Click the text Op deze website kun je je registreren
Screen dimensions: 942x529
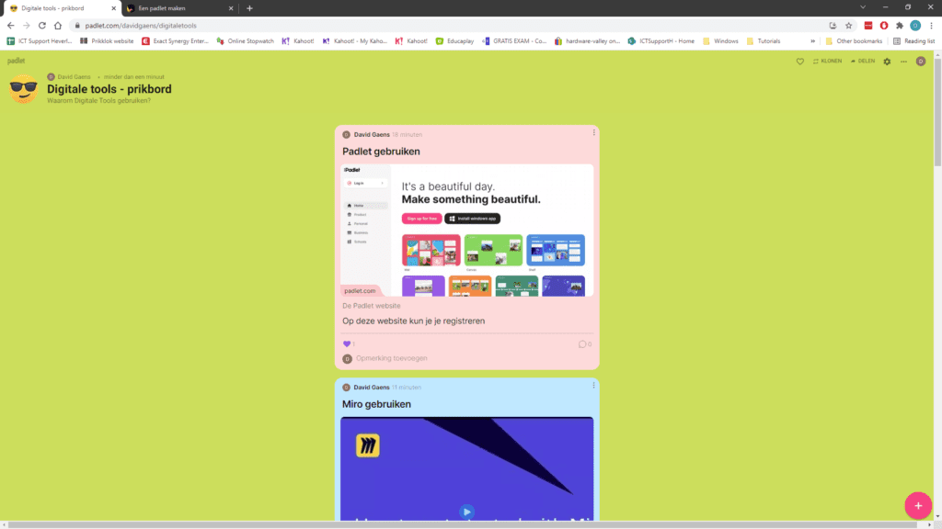[413, 321]
